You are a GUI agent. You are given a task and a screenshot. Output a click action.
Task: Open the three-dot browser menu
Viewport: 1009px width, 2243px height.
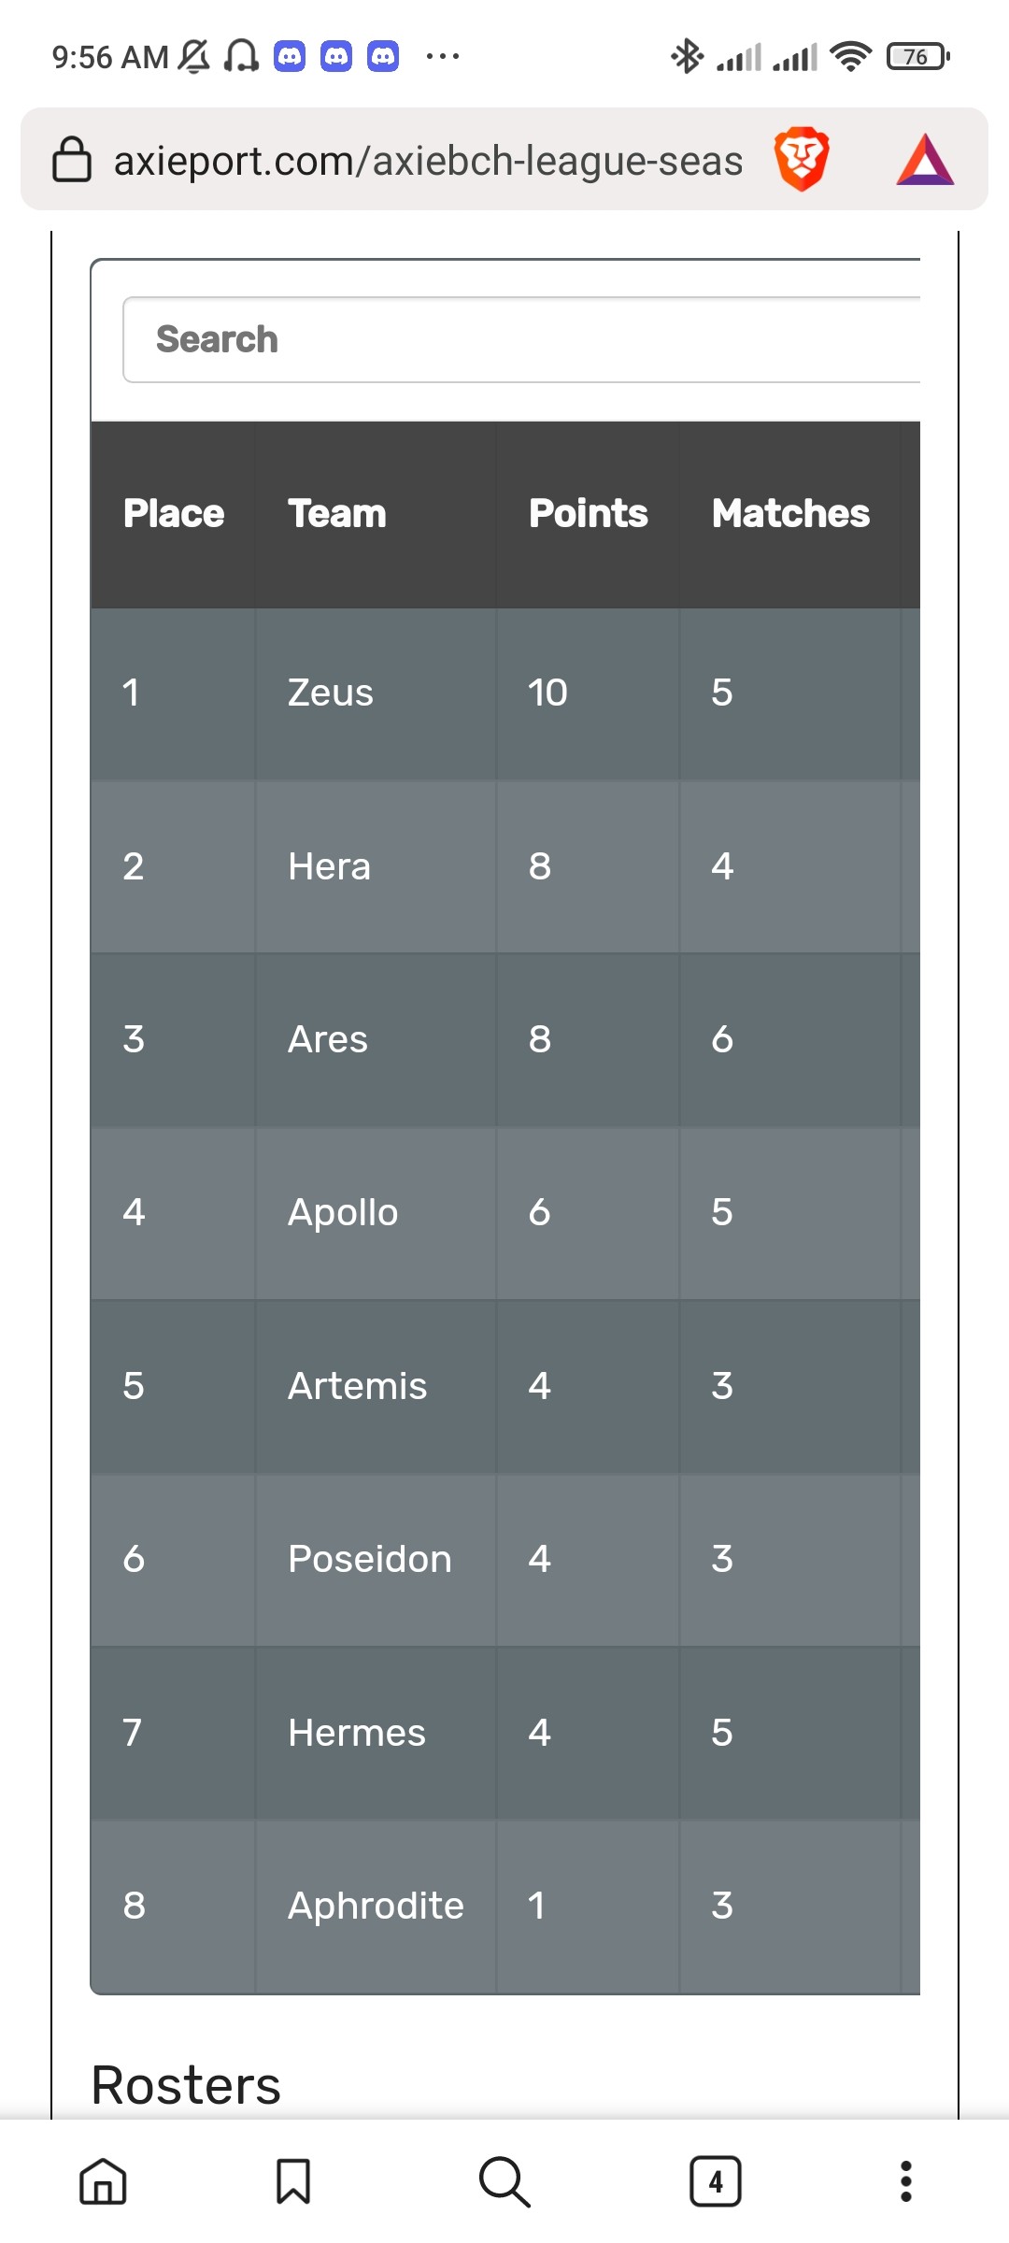pyautogui.click(x=905, y=2181)
